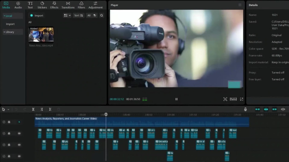Open the filter options icon
The image size is (289, 162).
pyautogui.click(x=95, y=16)
